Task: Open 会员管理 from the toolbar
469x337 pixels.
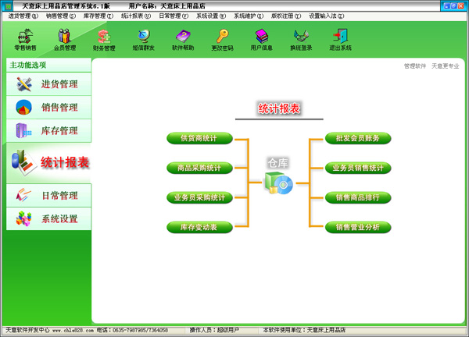Action: click(x=65, y=39)
